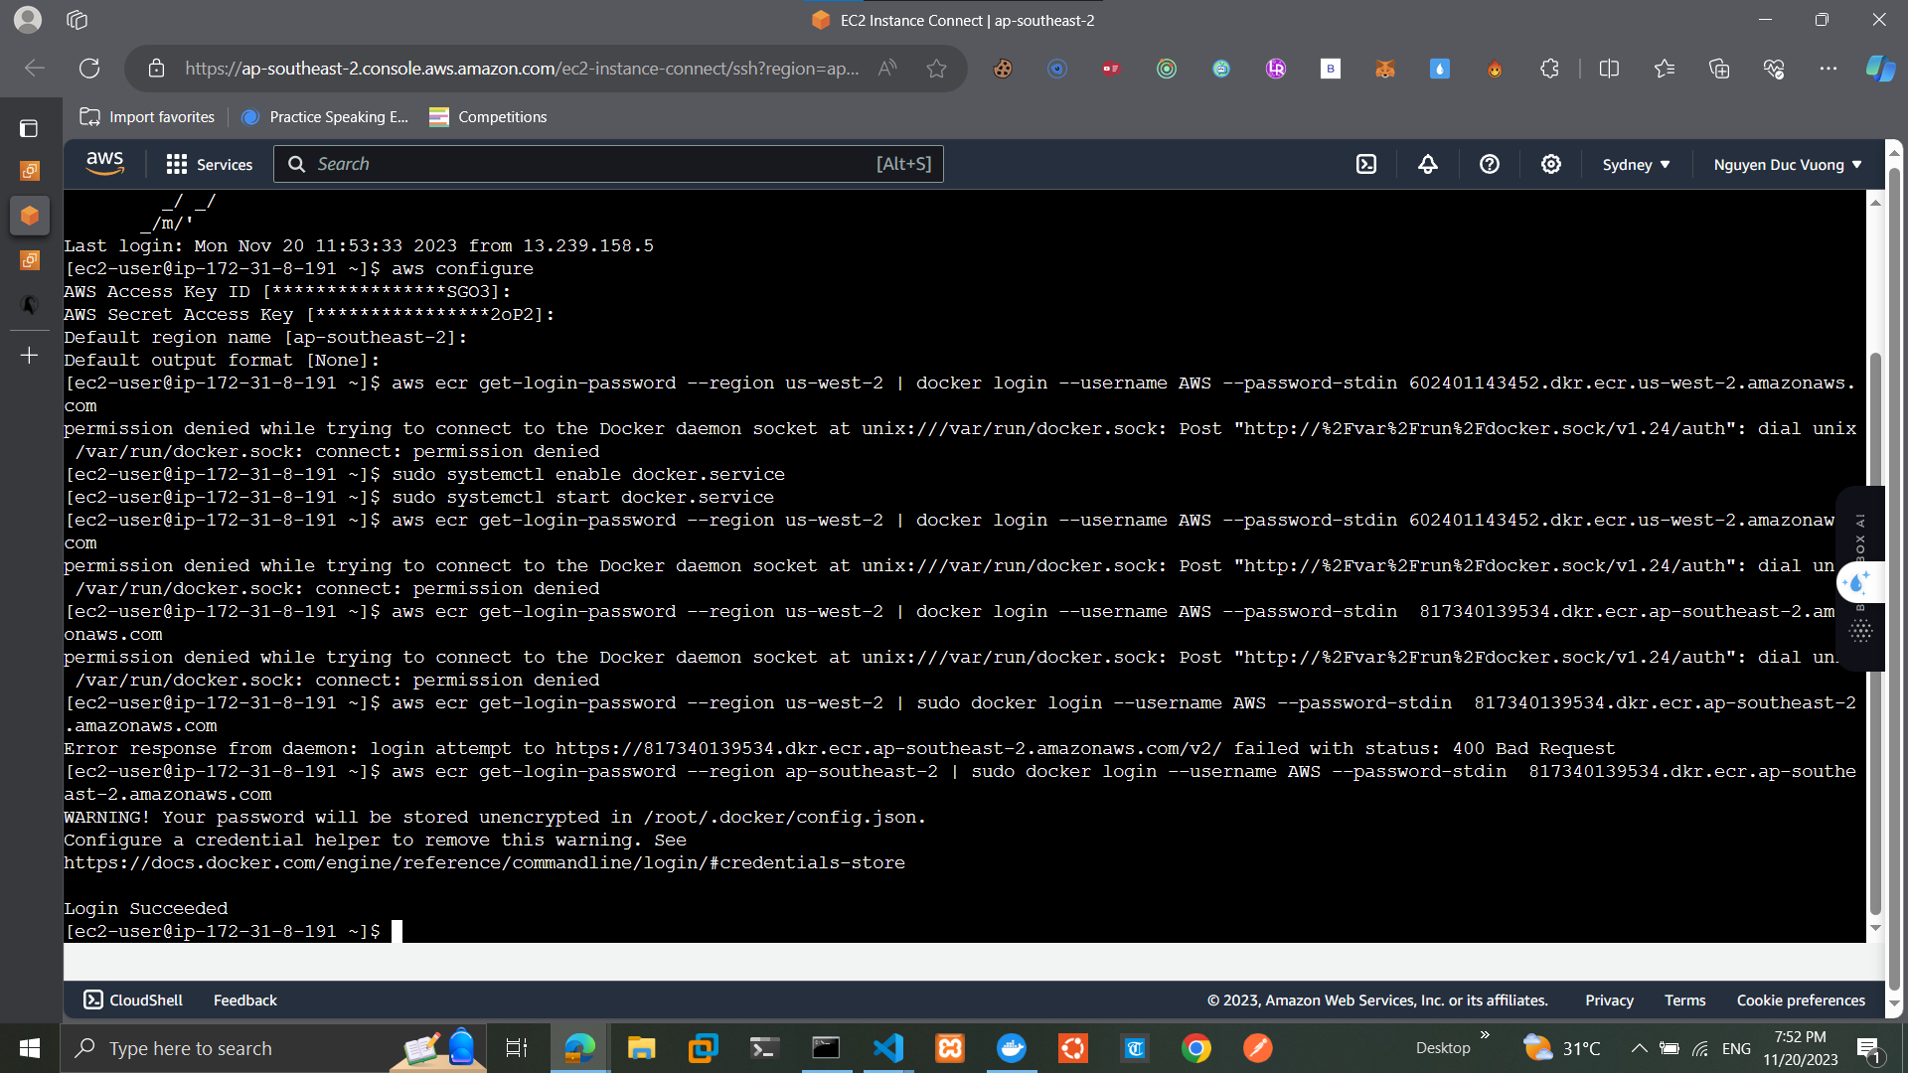Open Cookie preferences
The image size is (1908, 1073).
point(1801,1000)
